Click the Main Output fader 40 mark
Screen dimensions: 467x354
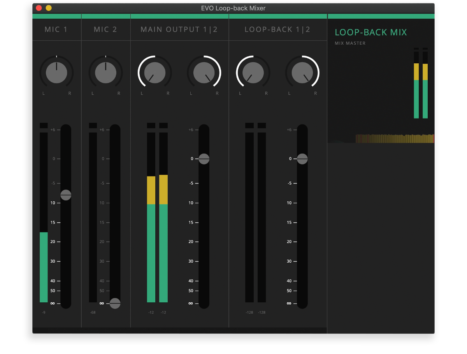193,281
